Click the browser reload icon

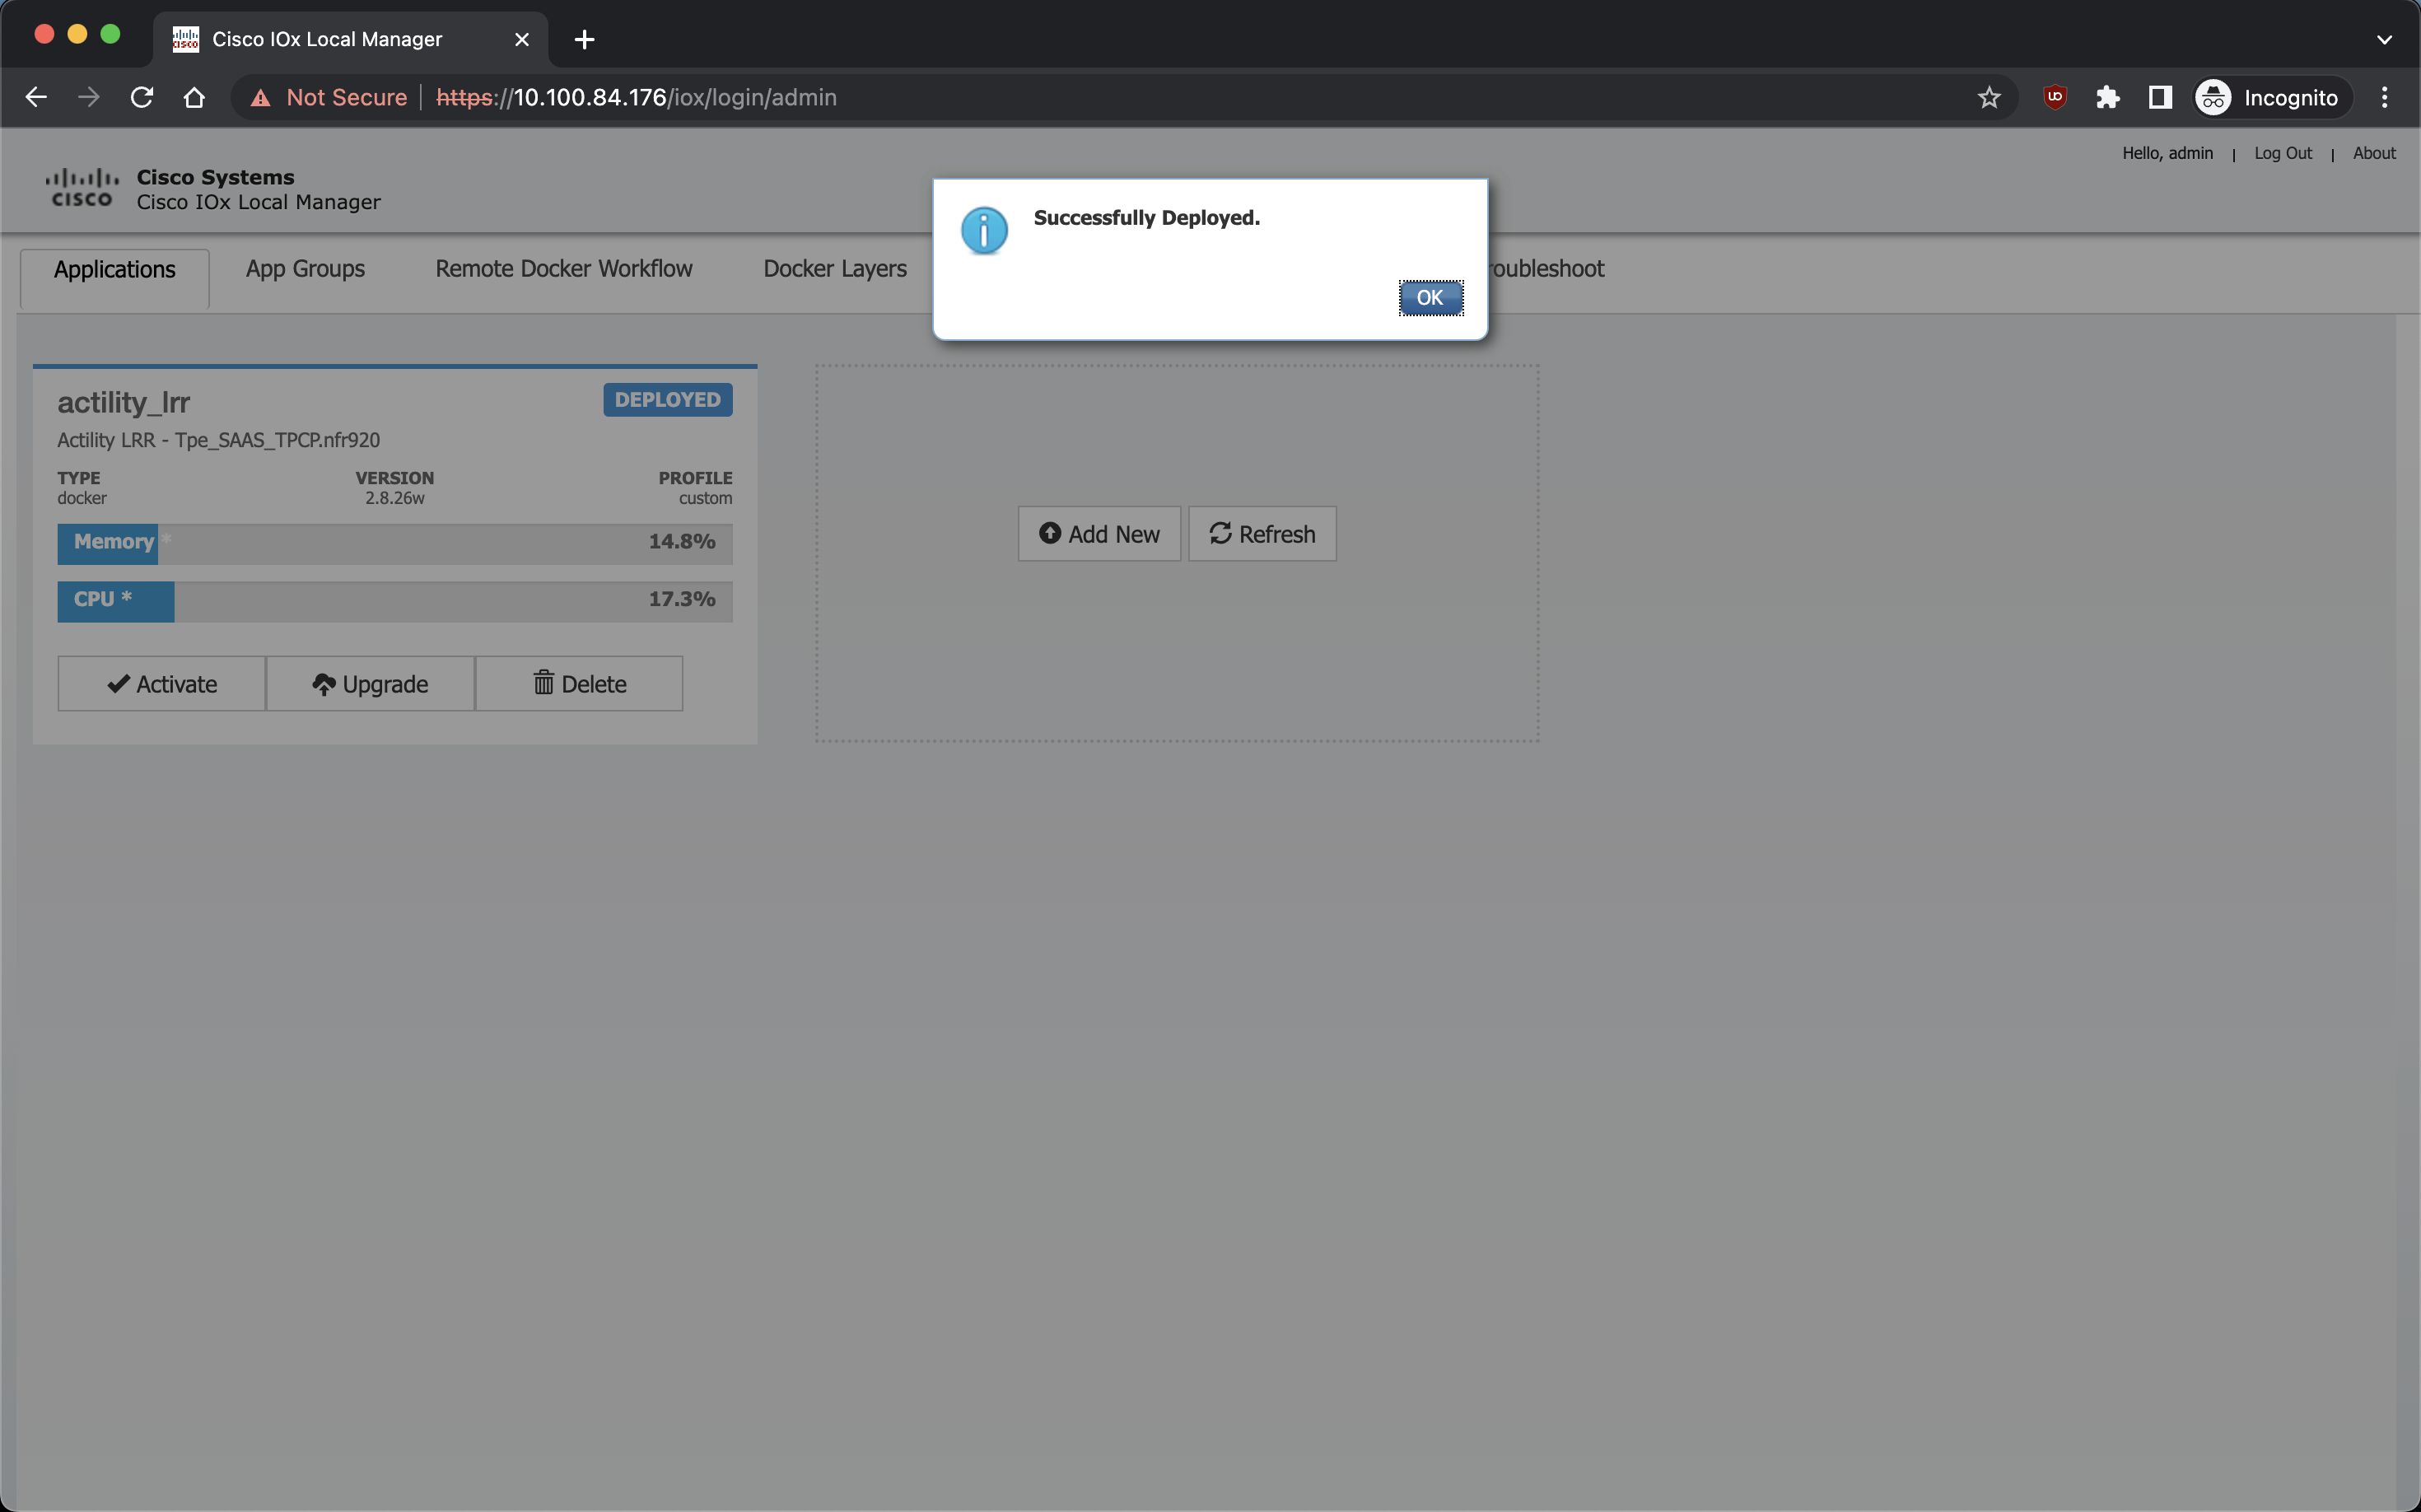click(142, 97)
